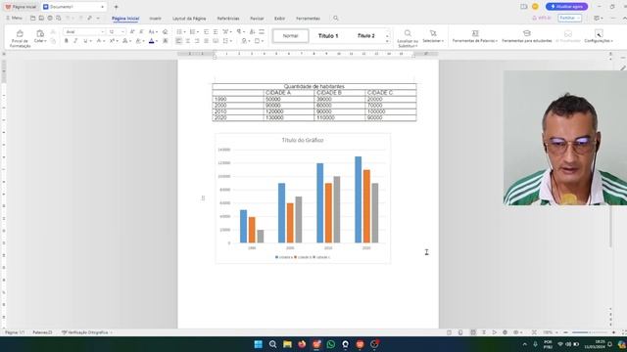The height and width of the screenshot is (352, 627).
Task: Toggle left text alignment
Action: click(x=178, y=41)
